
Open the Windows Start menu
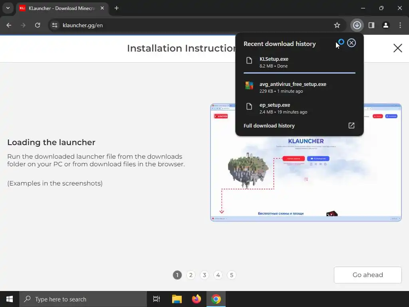[x=10, y=299]
